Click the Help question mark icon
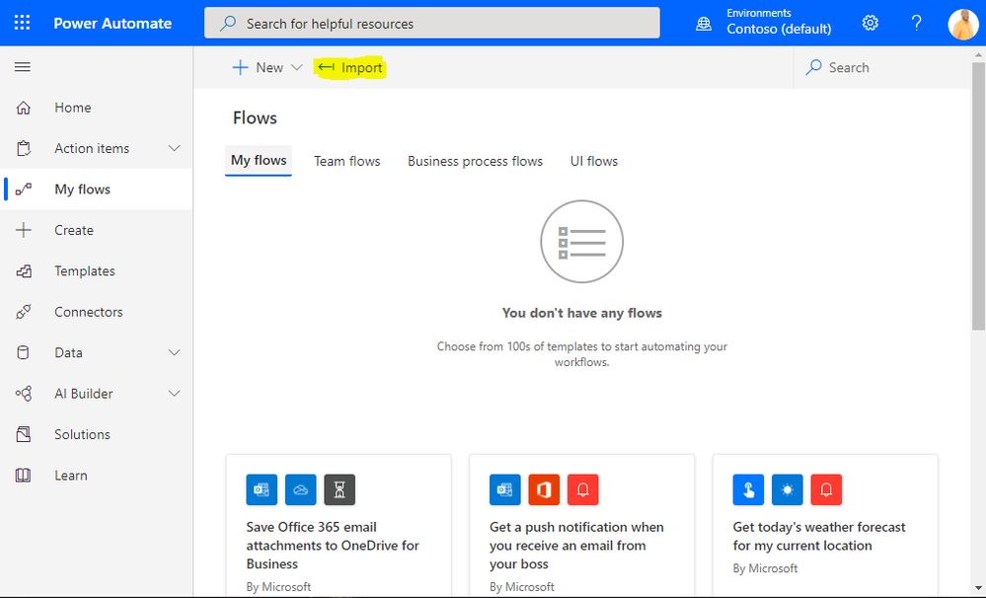The width and height of the screenshot is (986, 598). pyautogui.click(x=917, y=24)
